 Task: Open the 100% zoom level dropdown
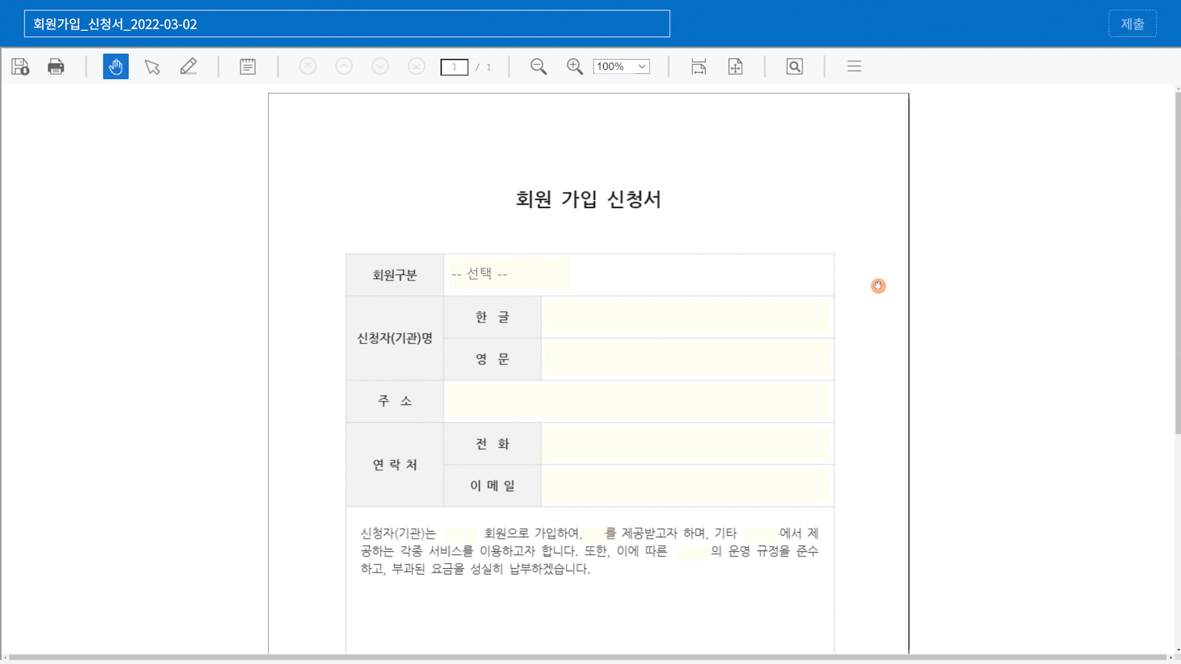[x=622, y=66]
